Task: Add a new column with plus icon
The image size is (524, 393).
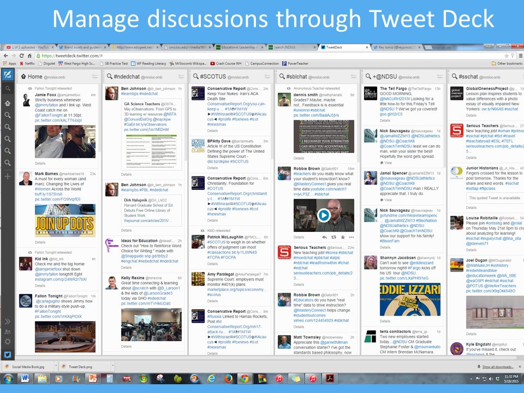Action: pyautogui.click(x=7, y=176)
